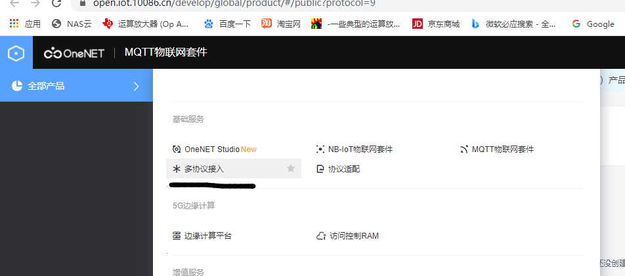Open the 微软必应搜索 bookmark
The width and height of the screenshot is (625, 276).
coord(513,24)
